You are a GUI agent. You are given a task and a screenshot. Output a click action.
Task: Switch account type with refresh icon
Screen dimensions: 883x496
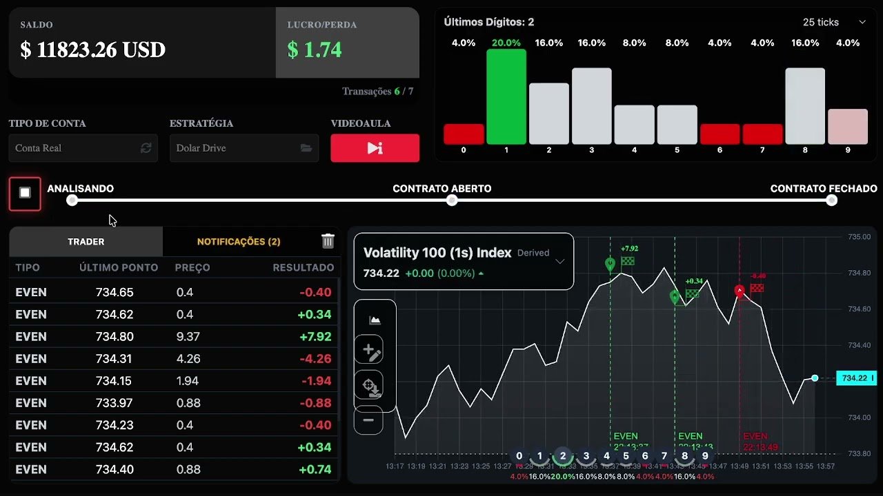(146, 148)
